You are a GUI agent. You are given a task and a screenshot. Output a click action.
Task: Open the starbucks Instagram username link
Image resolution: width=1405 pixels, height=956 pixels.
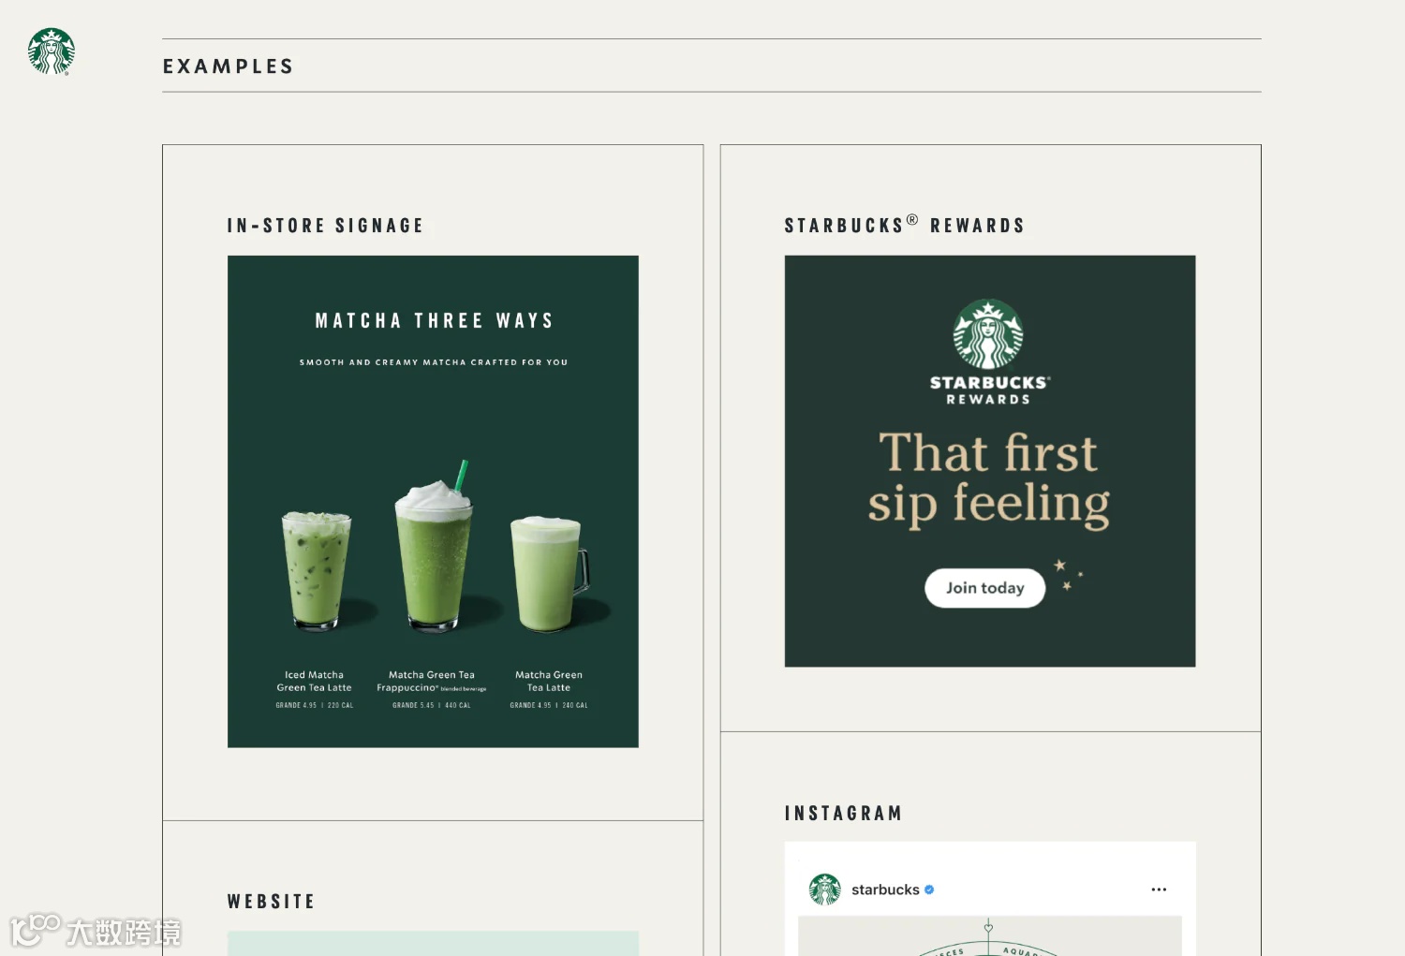click(x=885, y=890)
